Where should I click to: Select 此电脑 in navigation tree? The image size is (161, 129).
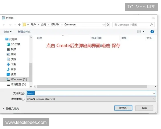(x=11, y=39)
